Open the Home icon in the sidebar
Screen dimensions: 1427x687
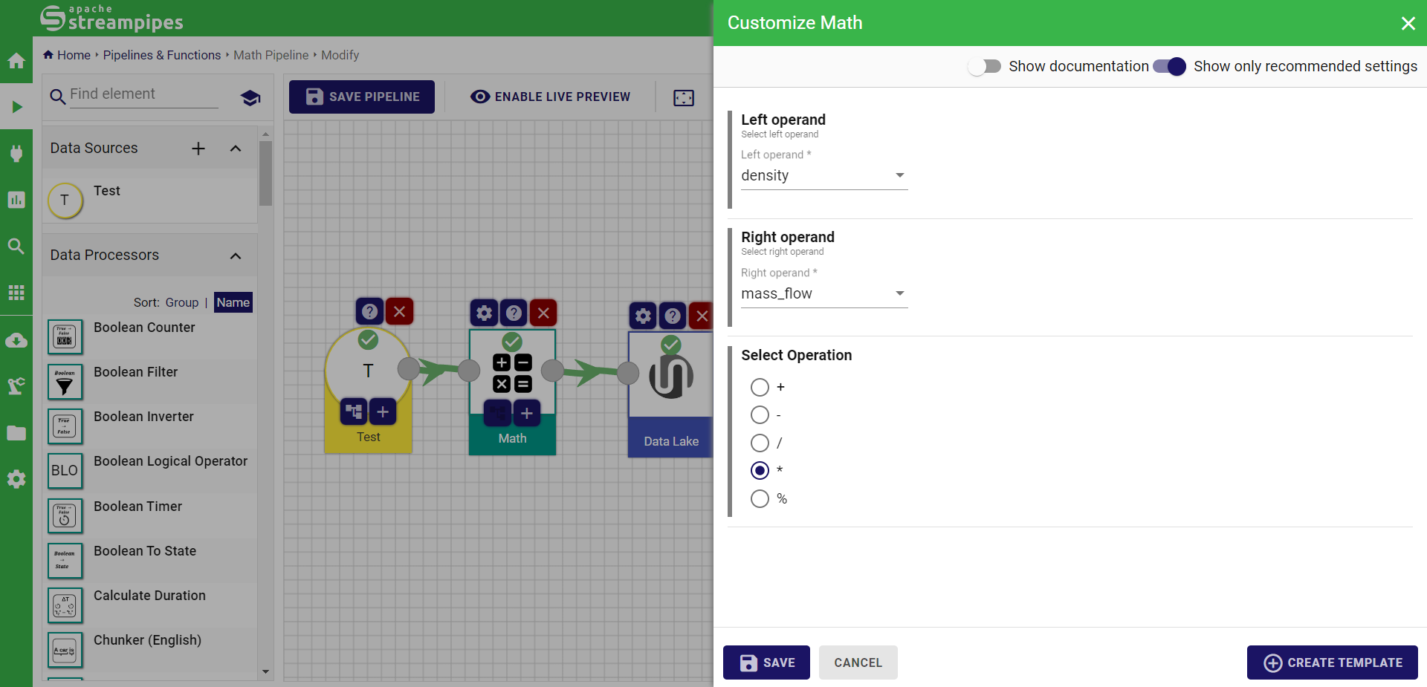pyautogui.click(x=16, y=61)
